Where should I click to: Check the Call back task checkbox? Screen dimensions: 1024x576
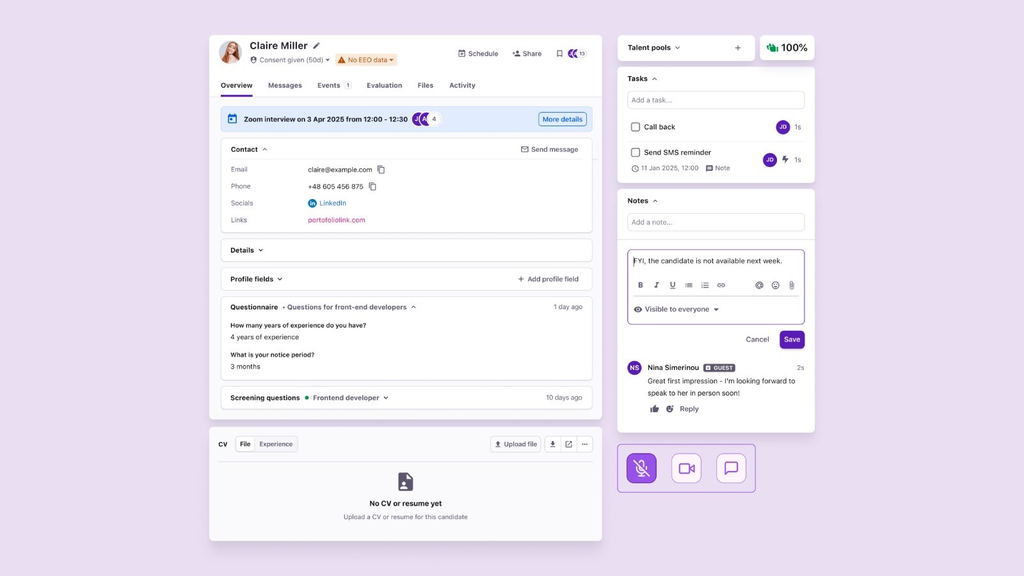[x=636, y=127]
